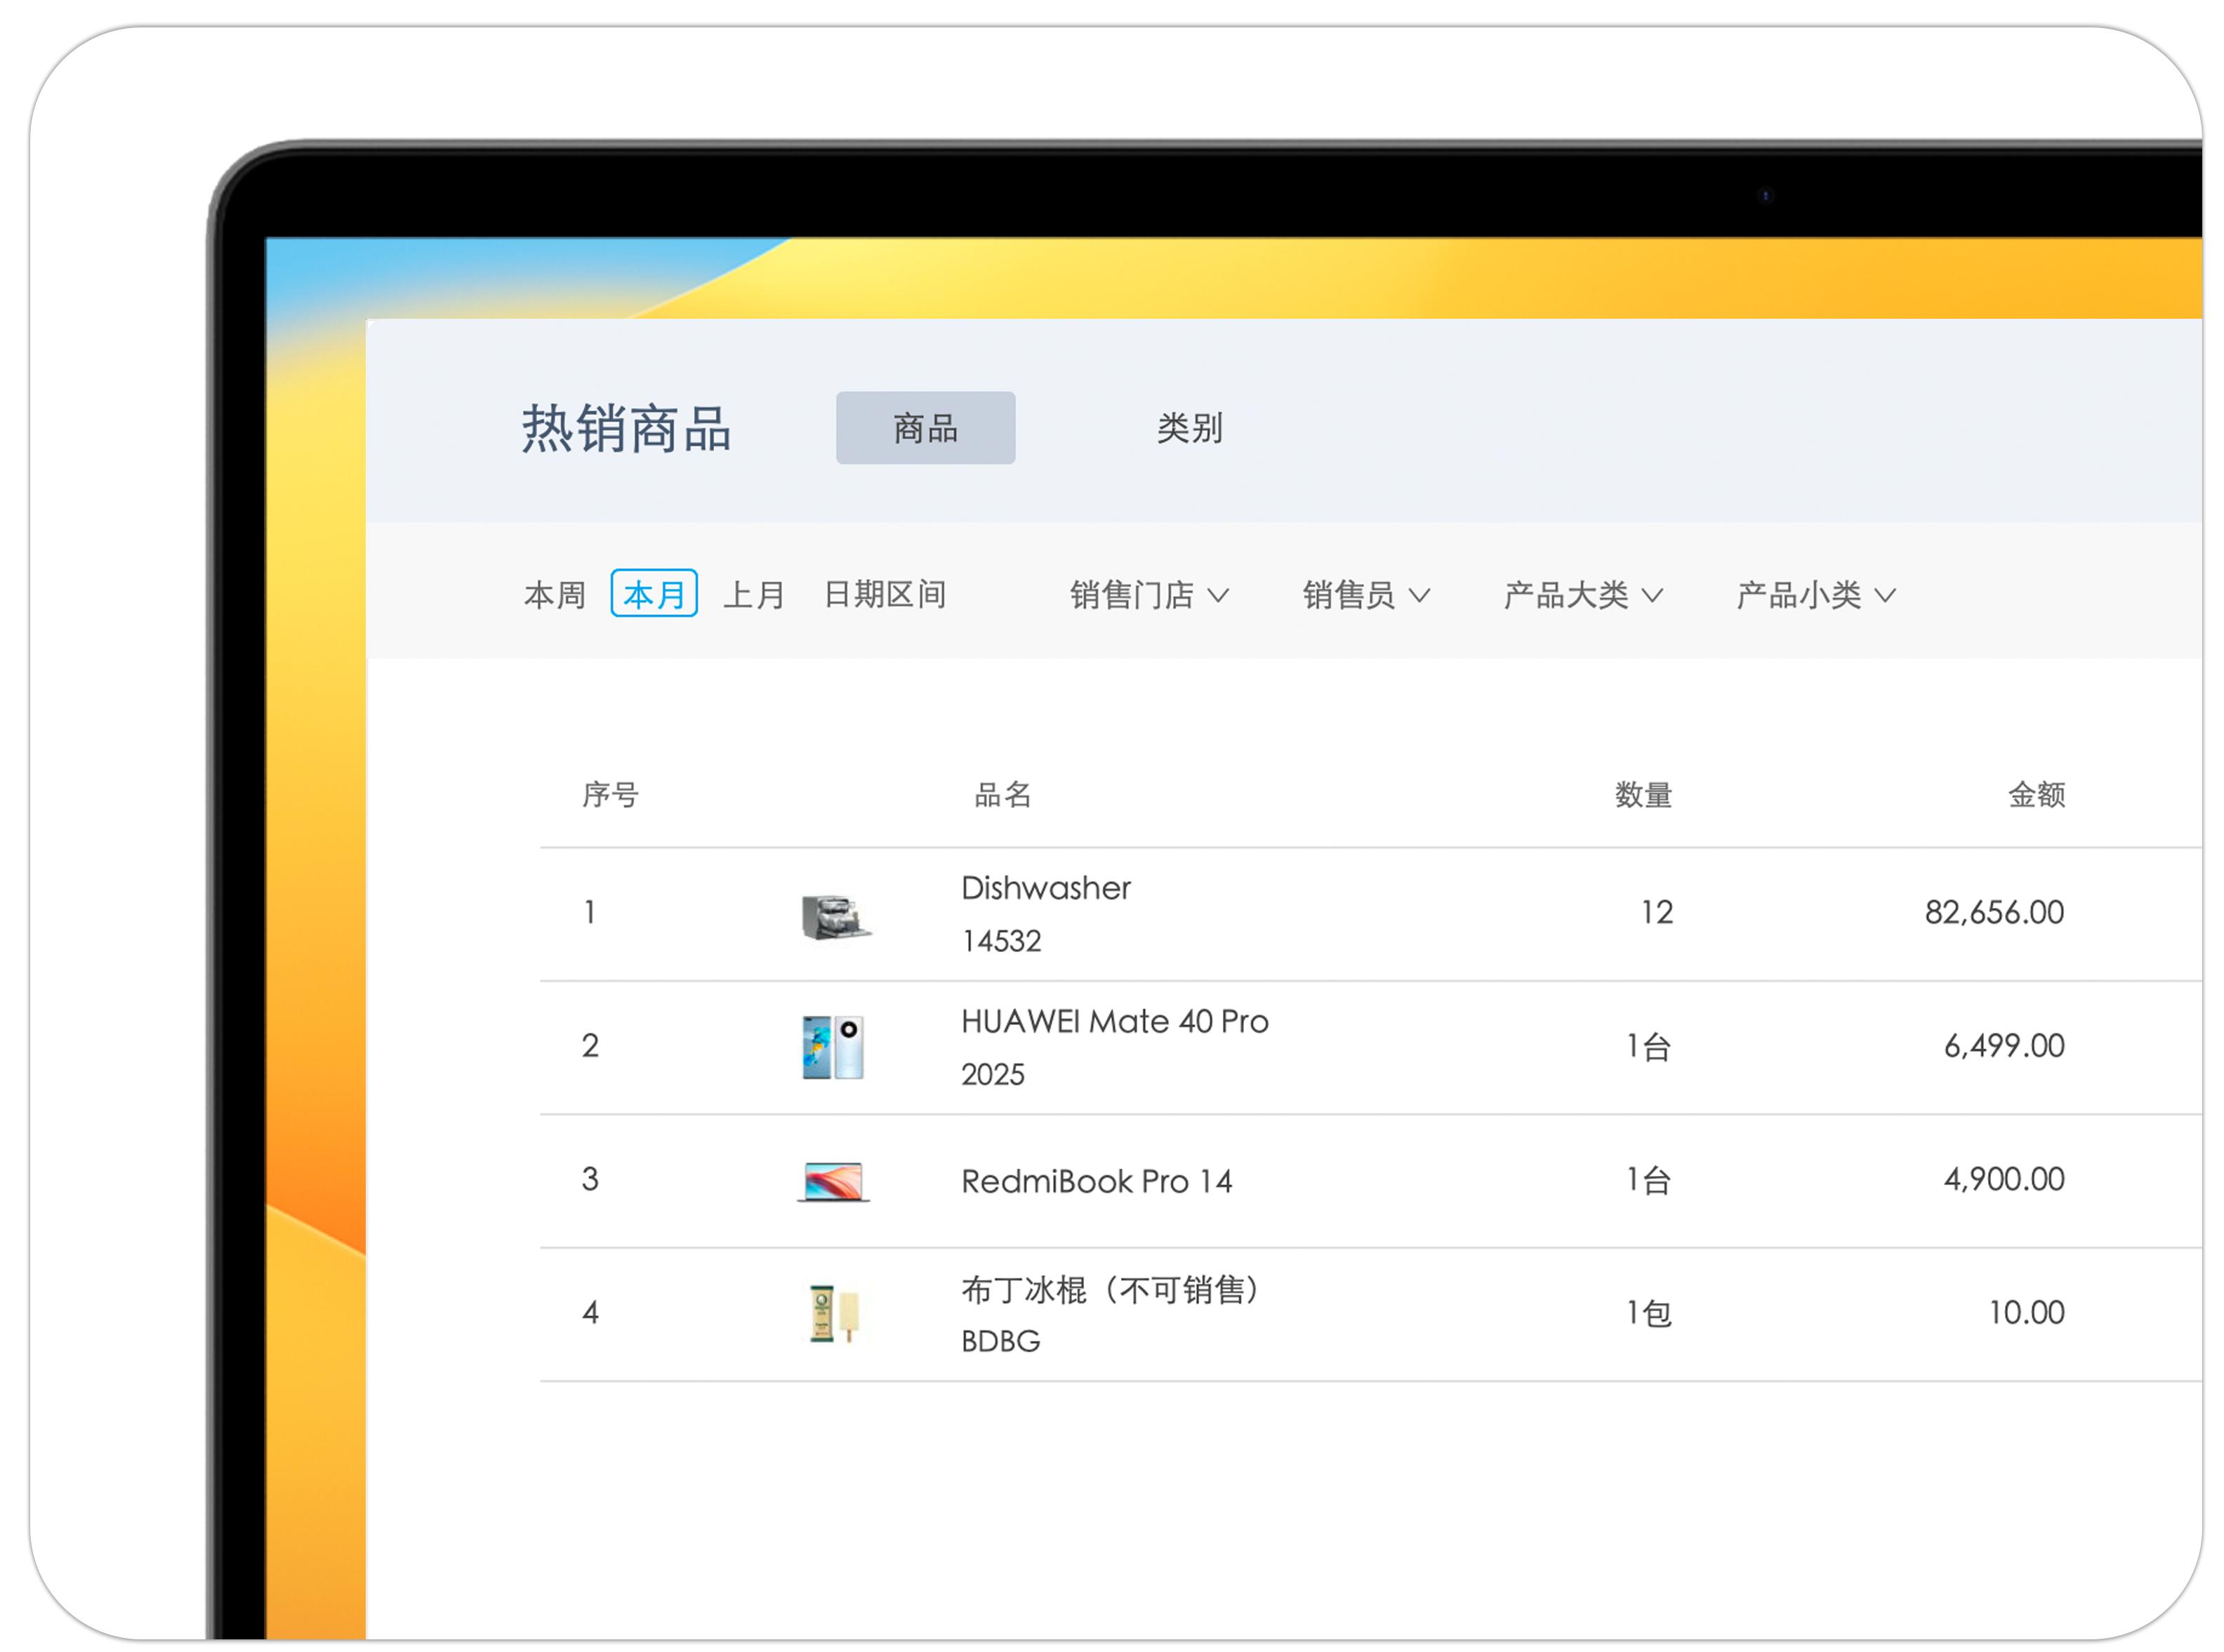Screen dimensions: 2224x1652
Task: Click the 数量 column header
Action: (x=1642, y=795)
